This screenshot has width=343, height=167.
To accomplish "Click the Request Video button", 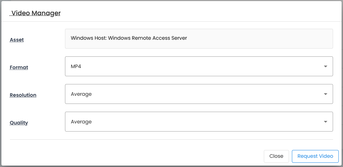I will pyautogui.click(x=315, y=156).
